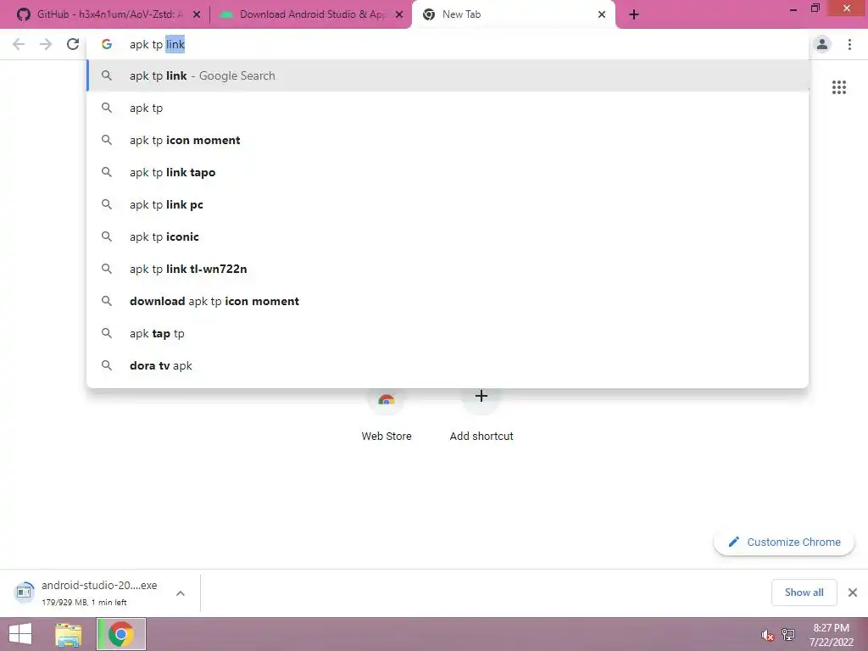Open the Chrome three-dot menu
This screenshot has height=651, width=868.
click(x=849, y=44)
